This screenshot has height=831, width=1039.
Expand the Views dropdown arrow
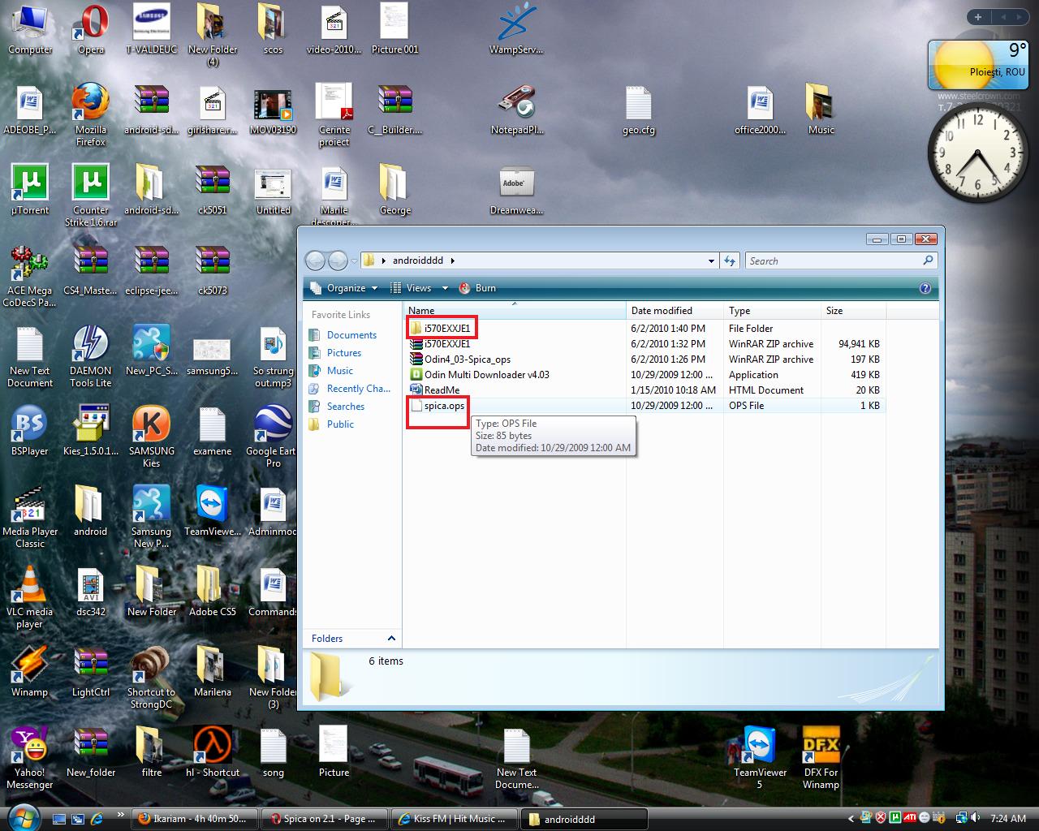tap(445, 288)
